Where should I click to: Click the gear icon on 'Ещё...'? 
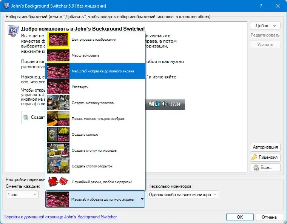pyautogui.click(x=256, y=167)
